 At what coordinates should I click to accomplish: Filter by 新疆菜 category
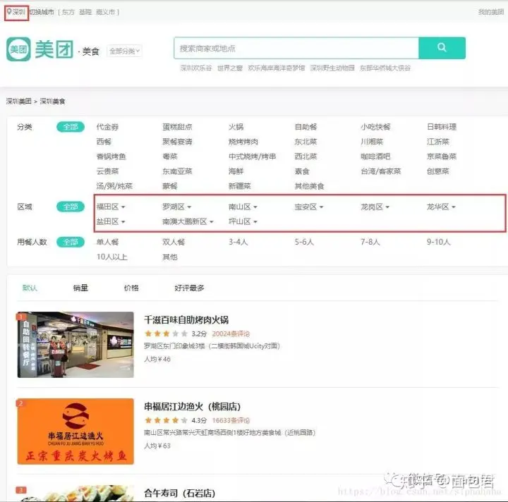point(240,185)
